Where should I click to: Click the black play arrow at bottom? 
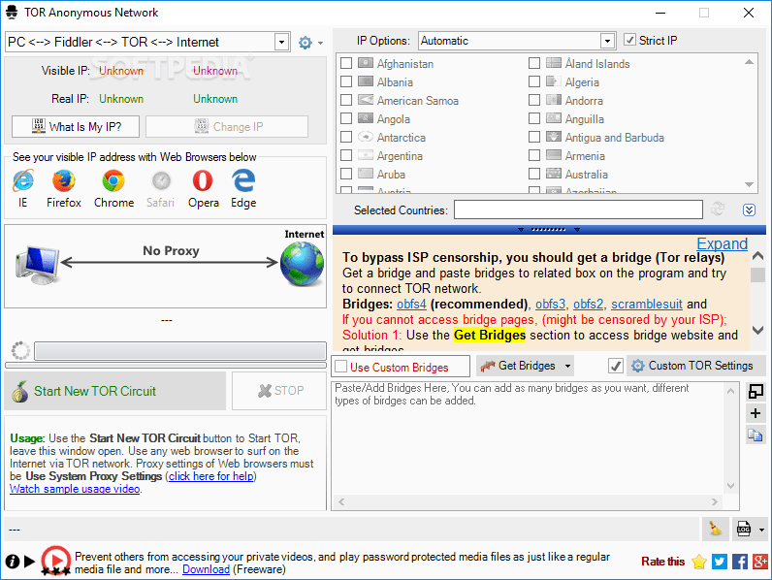click(x=29, y=561)
